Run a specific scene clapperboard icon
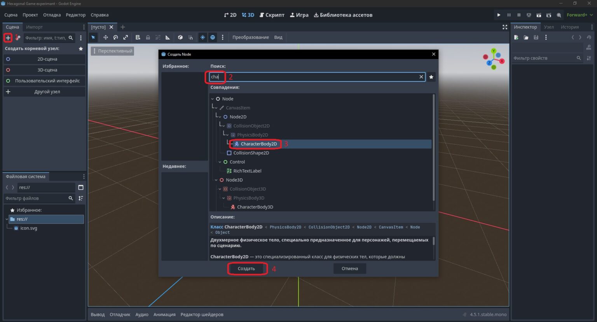Viewport: 597px width, 322px height. (549, 15)
